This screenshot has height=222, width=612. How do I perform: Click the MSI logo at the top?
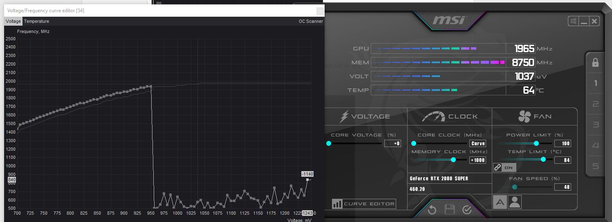pos(450,20)
